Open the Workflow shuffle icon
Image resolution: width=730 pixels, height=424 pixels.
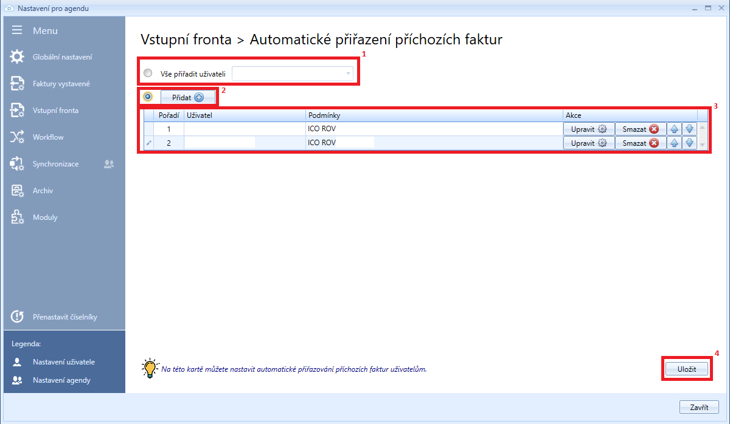[17, 137]
